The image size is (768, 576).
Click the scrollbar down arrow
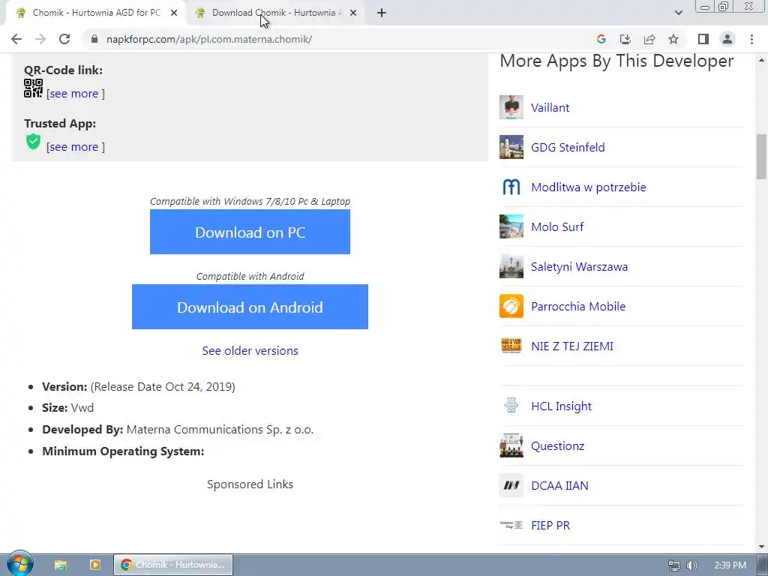tap(762, 547)
